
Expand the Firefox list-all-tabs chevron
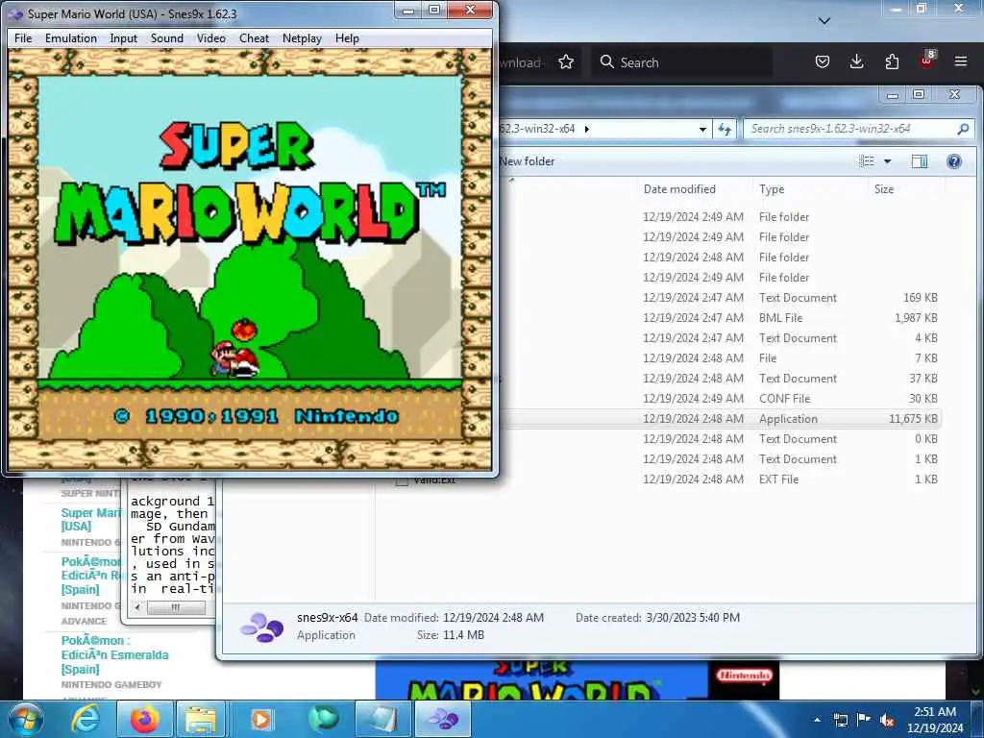824,21
